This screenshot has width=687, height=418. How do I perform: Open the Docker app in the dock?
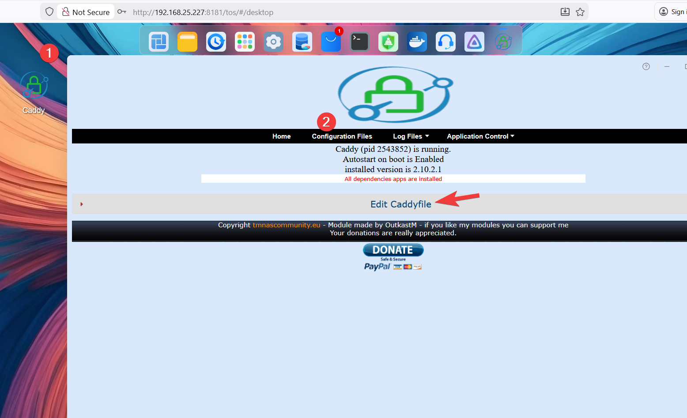(x=417, y=42)
